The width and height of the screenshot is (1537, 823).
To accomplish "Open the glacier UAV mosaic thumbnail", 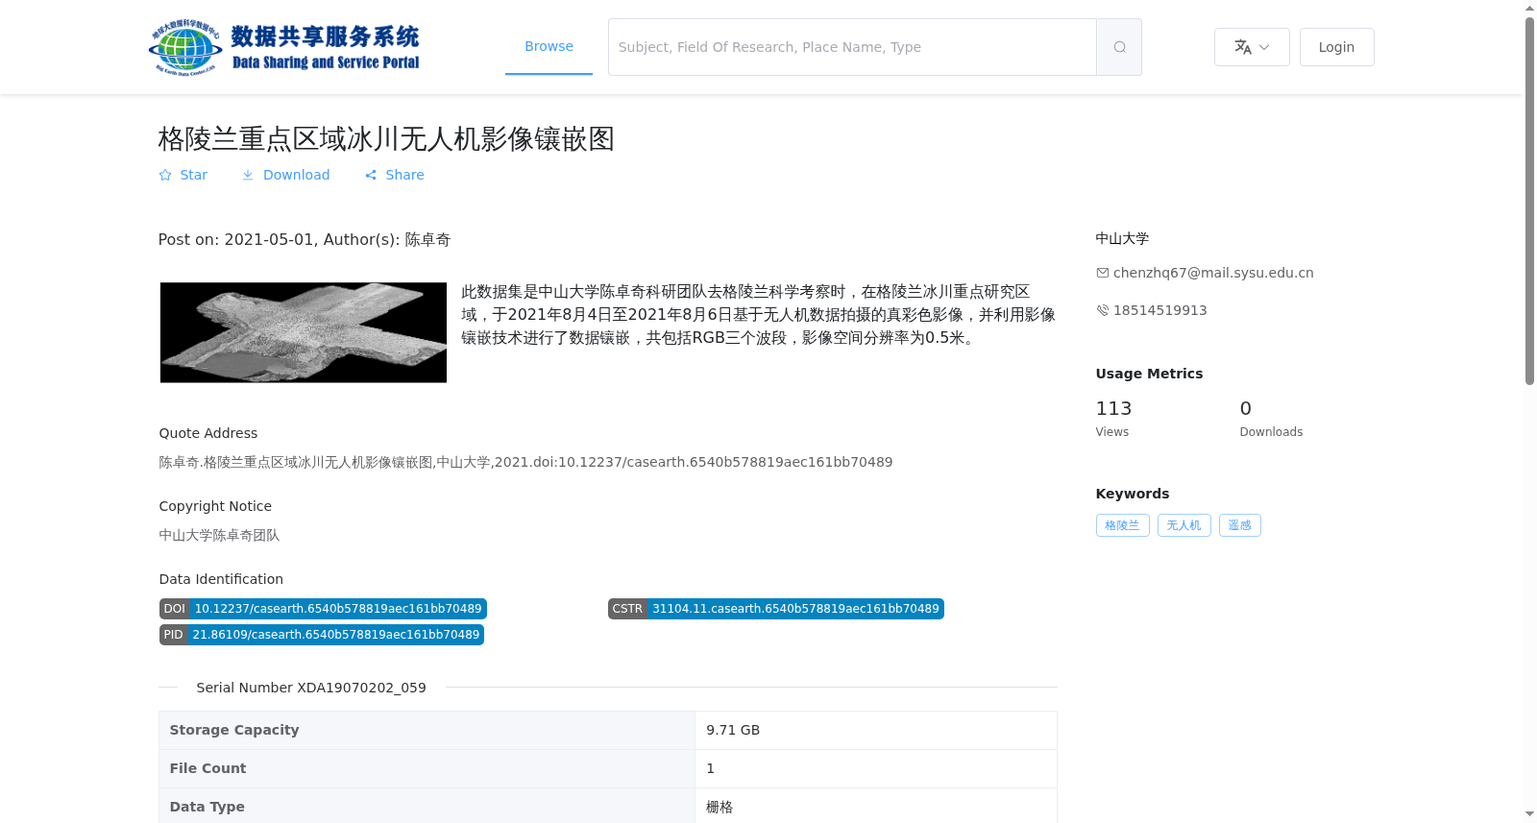I will (x=304, y=332).
